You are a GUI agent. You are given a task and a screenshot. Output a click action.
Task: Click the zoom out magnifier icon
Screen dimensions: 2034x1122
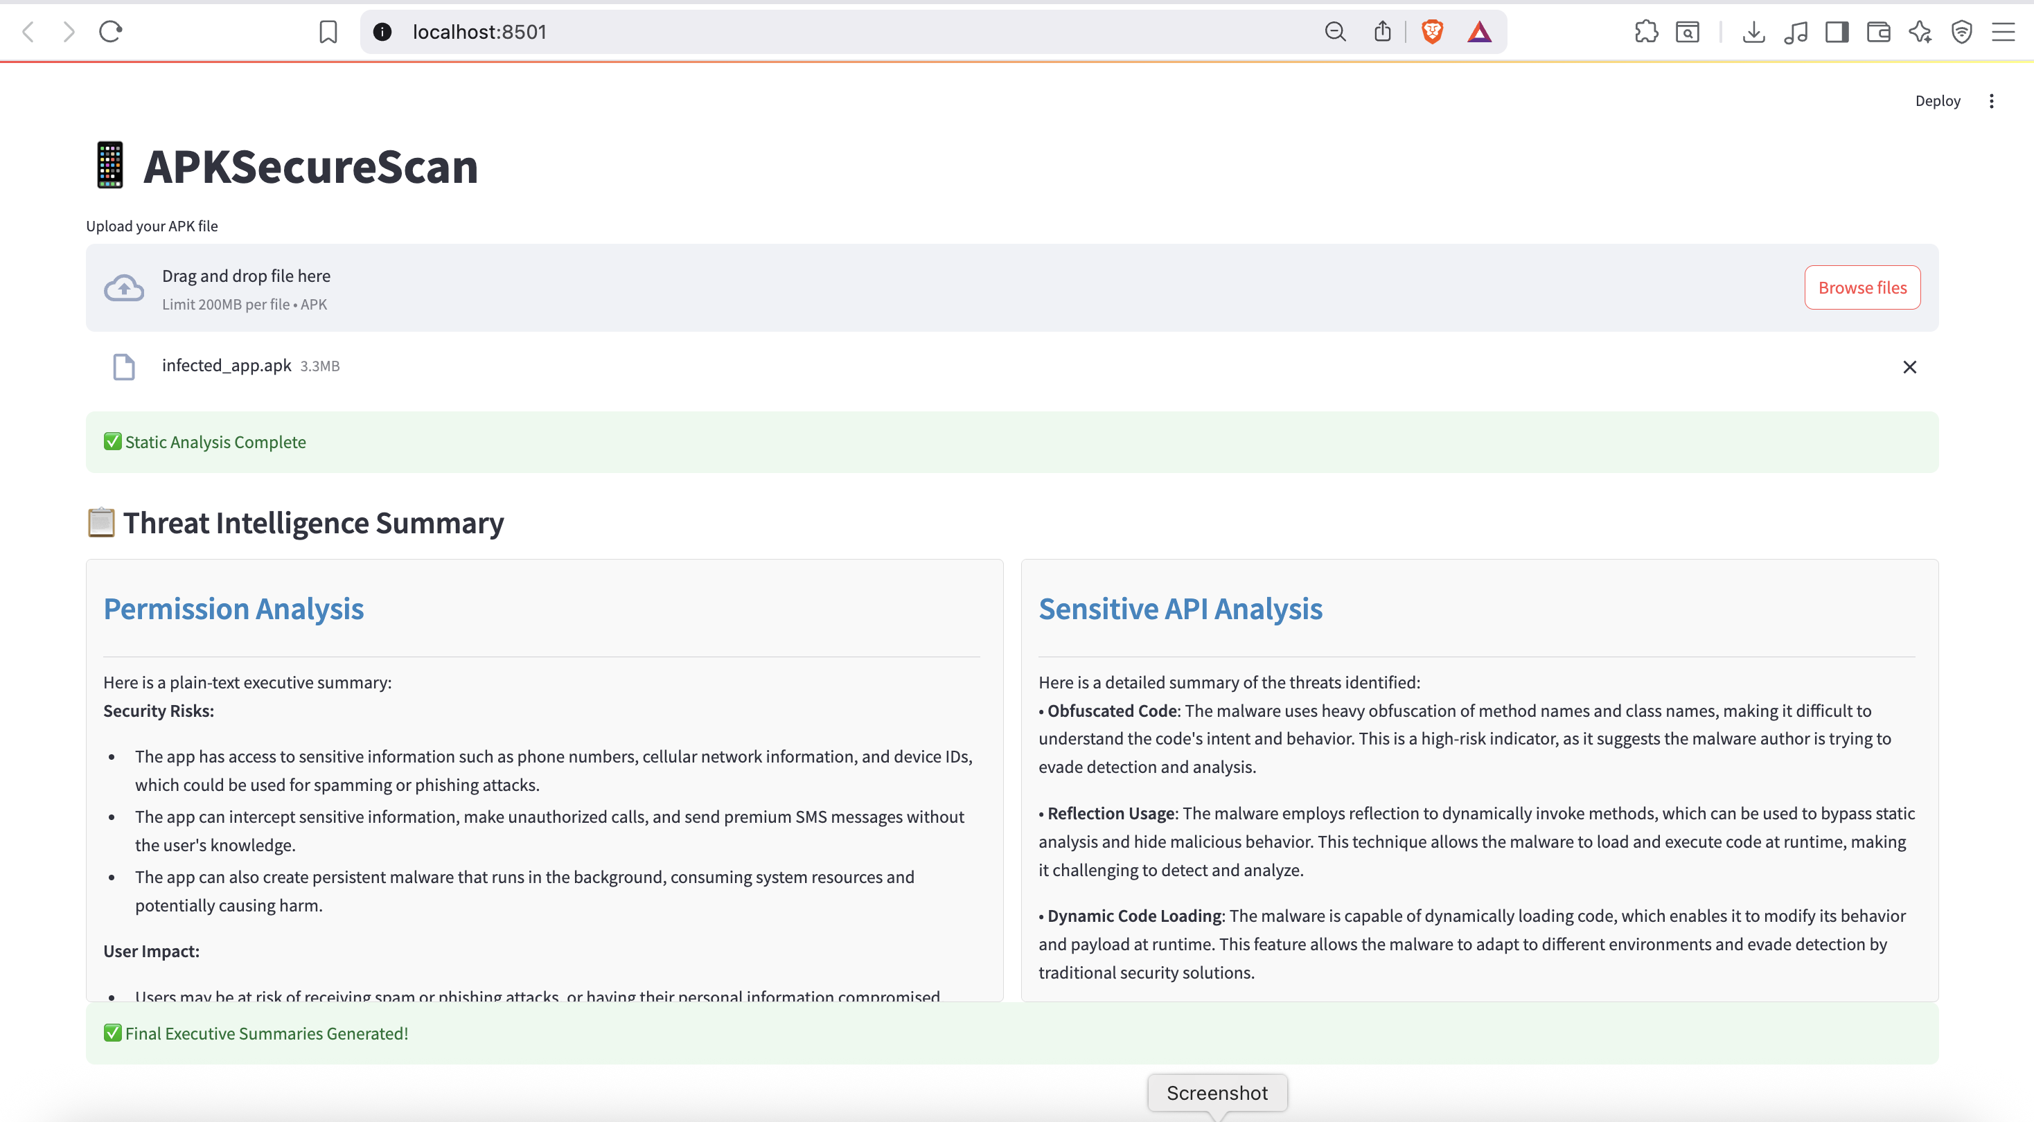(1335, 32)
